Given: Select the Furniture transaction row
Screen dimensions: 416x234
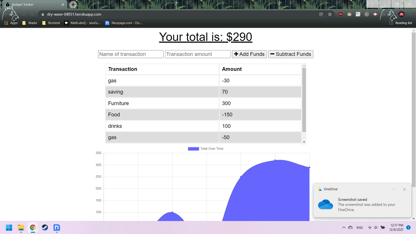Looking at the screenshot, I should pos(203,103).
